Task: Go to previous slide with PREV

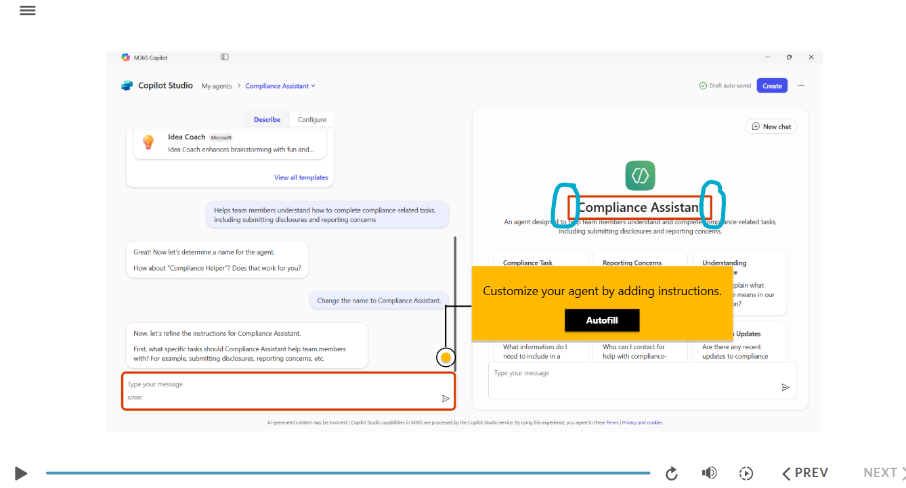Action: [805, 472]
